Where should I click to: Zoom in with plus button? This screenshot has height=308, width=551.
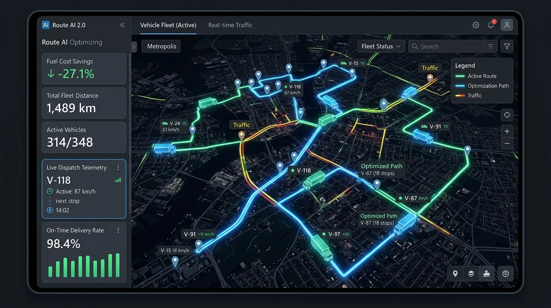(507, 131)
